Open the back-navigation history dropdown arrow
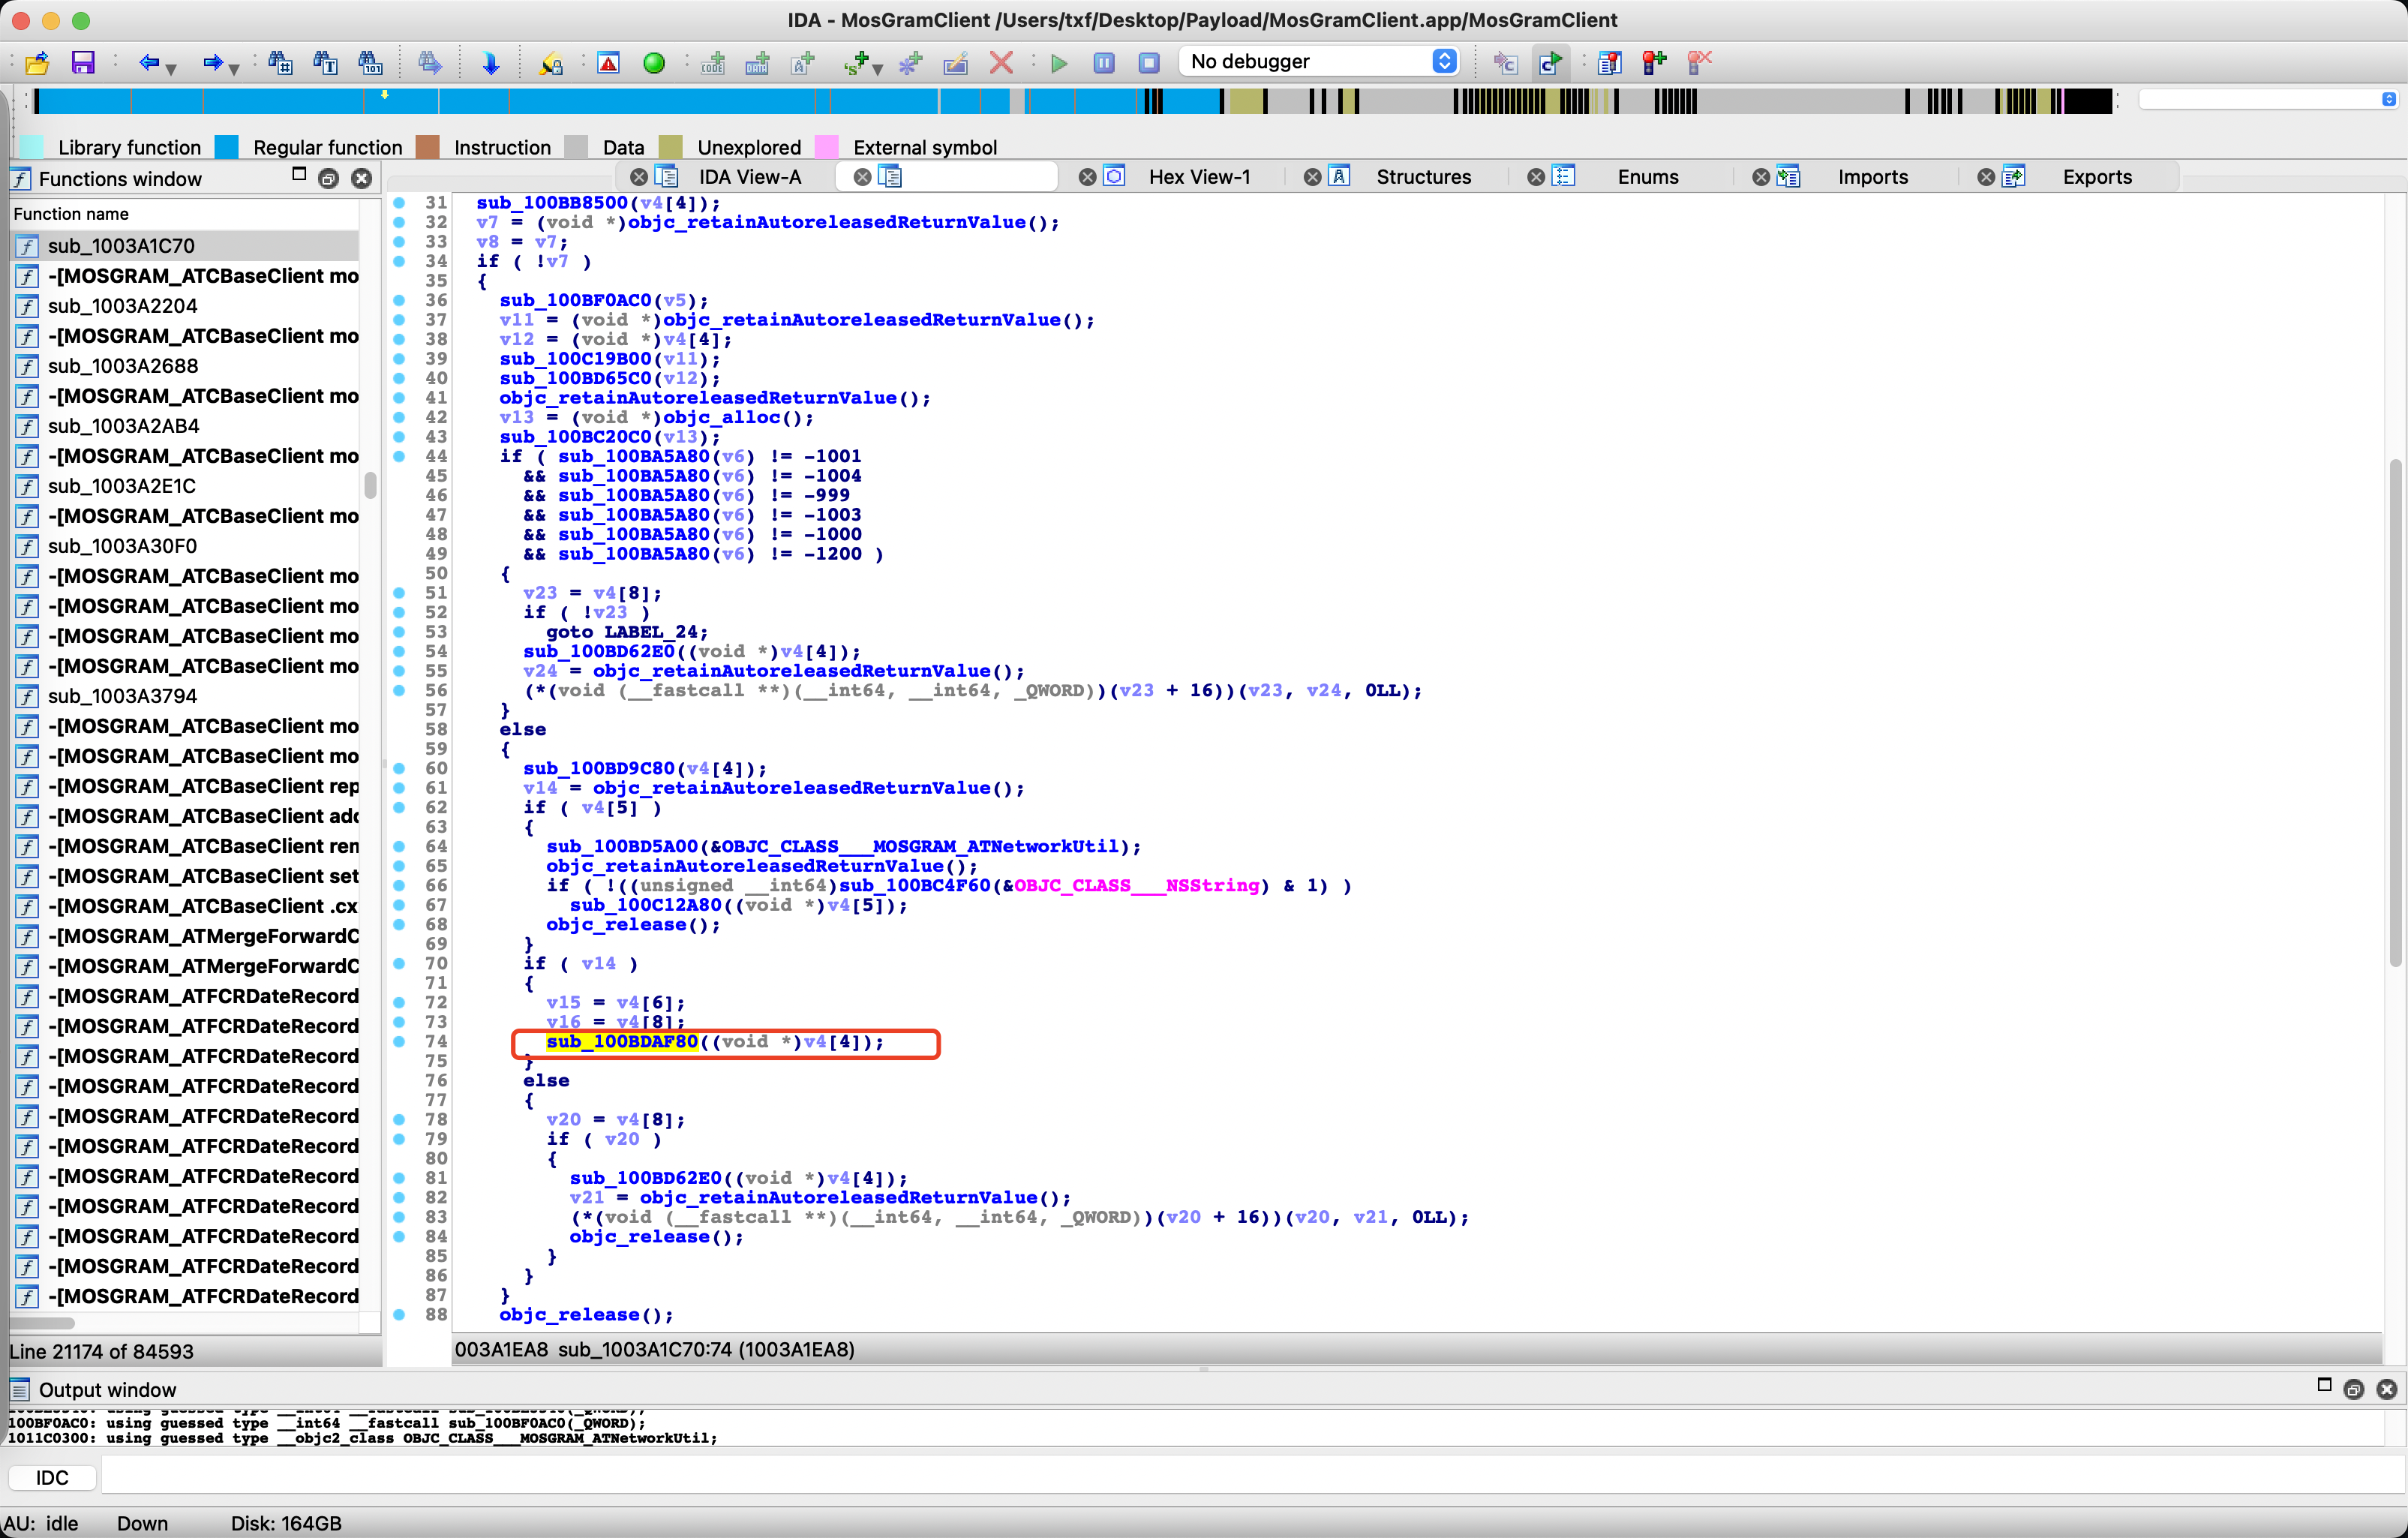 click(172, 69)
